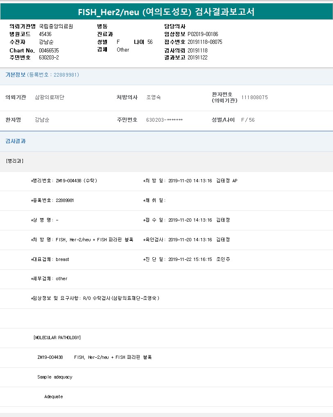Click the 환자번호 value 111808075
Screen dimensions: 333x417
point(254,97)
